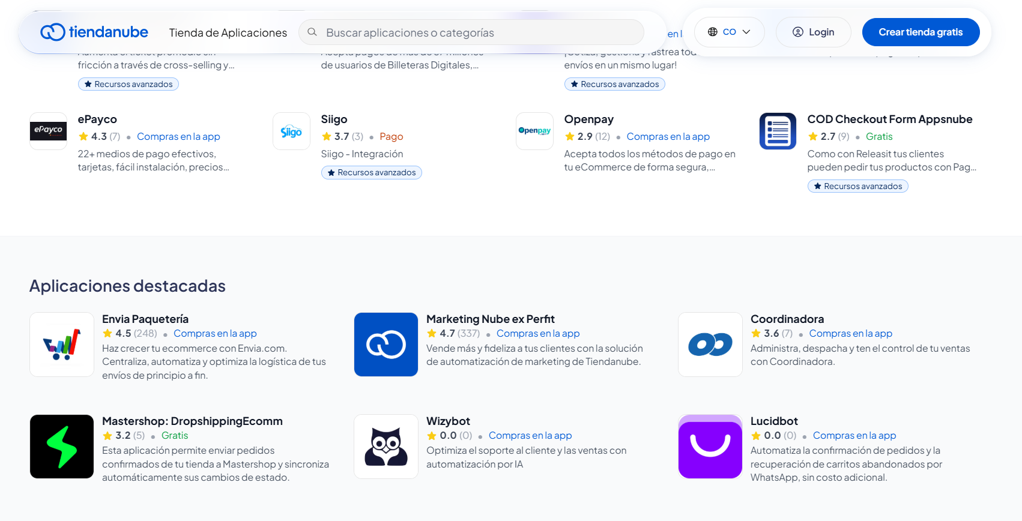This screenshot has width=1022, height=521.
Task: Click Crear tienda gratis button
Action: pos(921,32)
